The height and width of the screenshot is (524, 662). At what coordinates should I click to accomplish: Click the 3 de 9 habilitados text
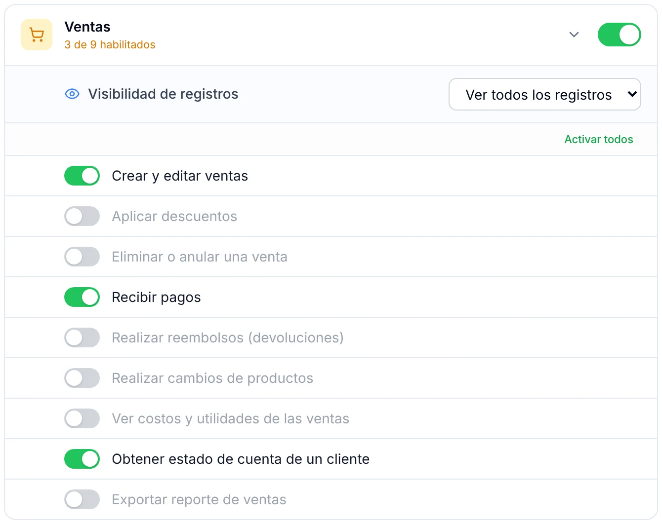(110, 44)
